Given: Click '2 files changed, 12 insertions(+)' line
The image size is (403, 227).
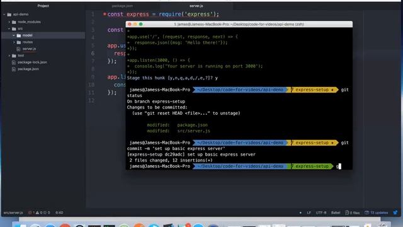Looking at the screenshot, I should pyautogui.click(x=171, y=160).
